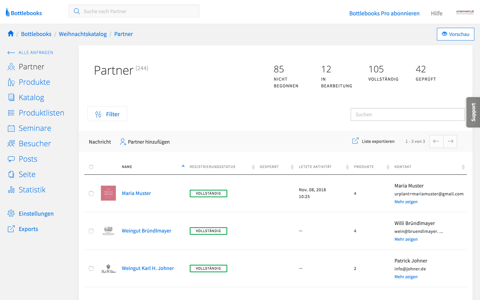Check the Maria Muster row checkbox
The height and width of the screenshot is (300, 480).
point(91,193)
